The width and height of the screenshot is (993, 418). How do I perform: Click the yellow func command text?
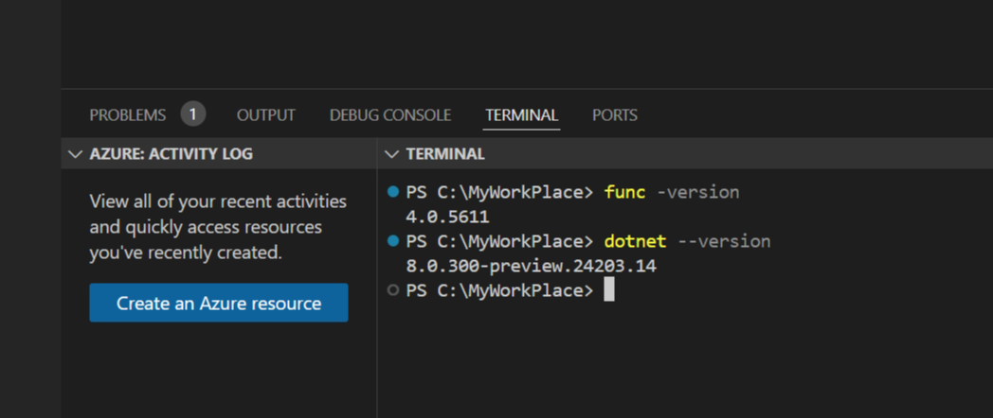[624, 192]
